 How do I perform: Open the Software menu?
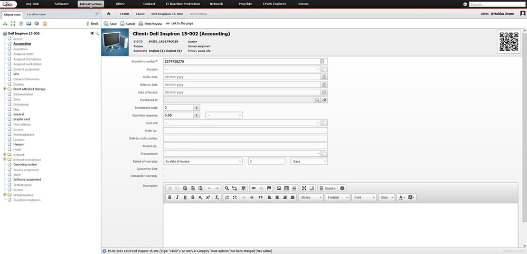pos(61,4)
